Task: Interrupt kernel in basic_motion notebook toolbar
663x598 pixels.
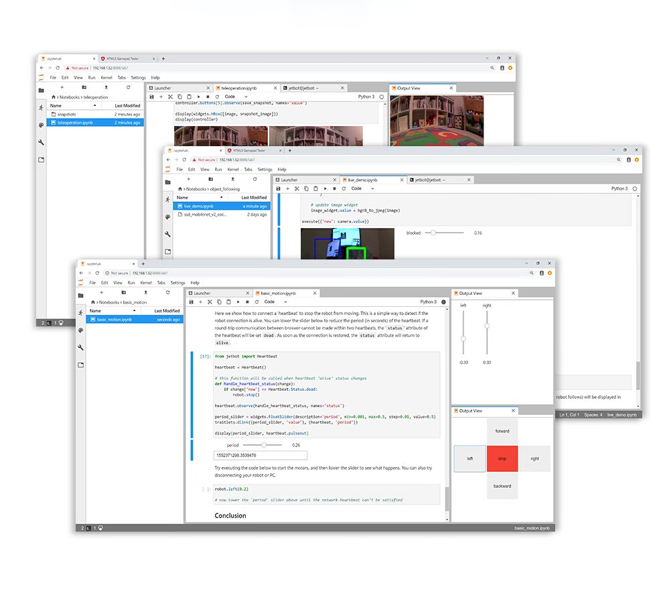Action: [x=247, y=302]
